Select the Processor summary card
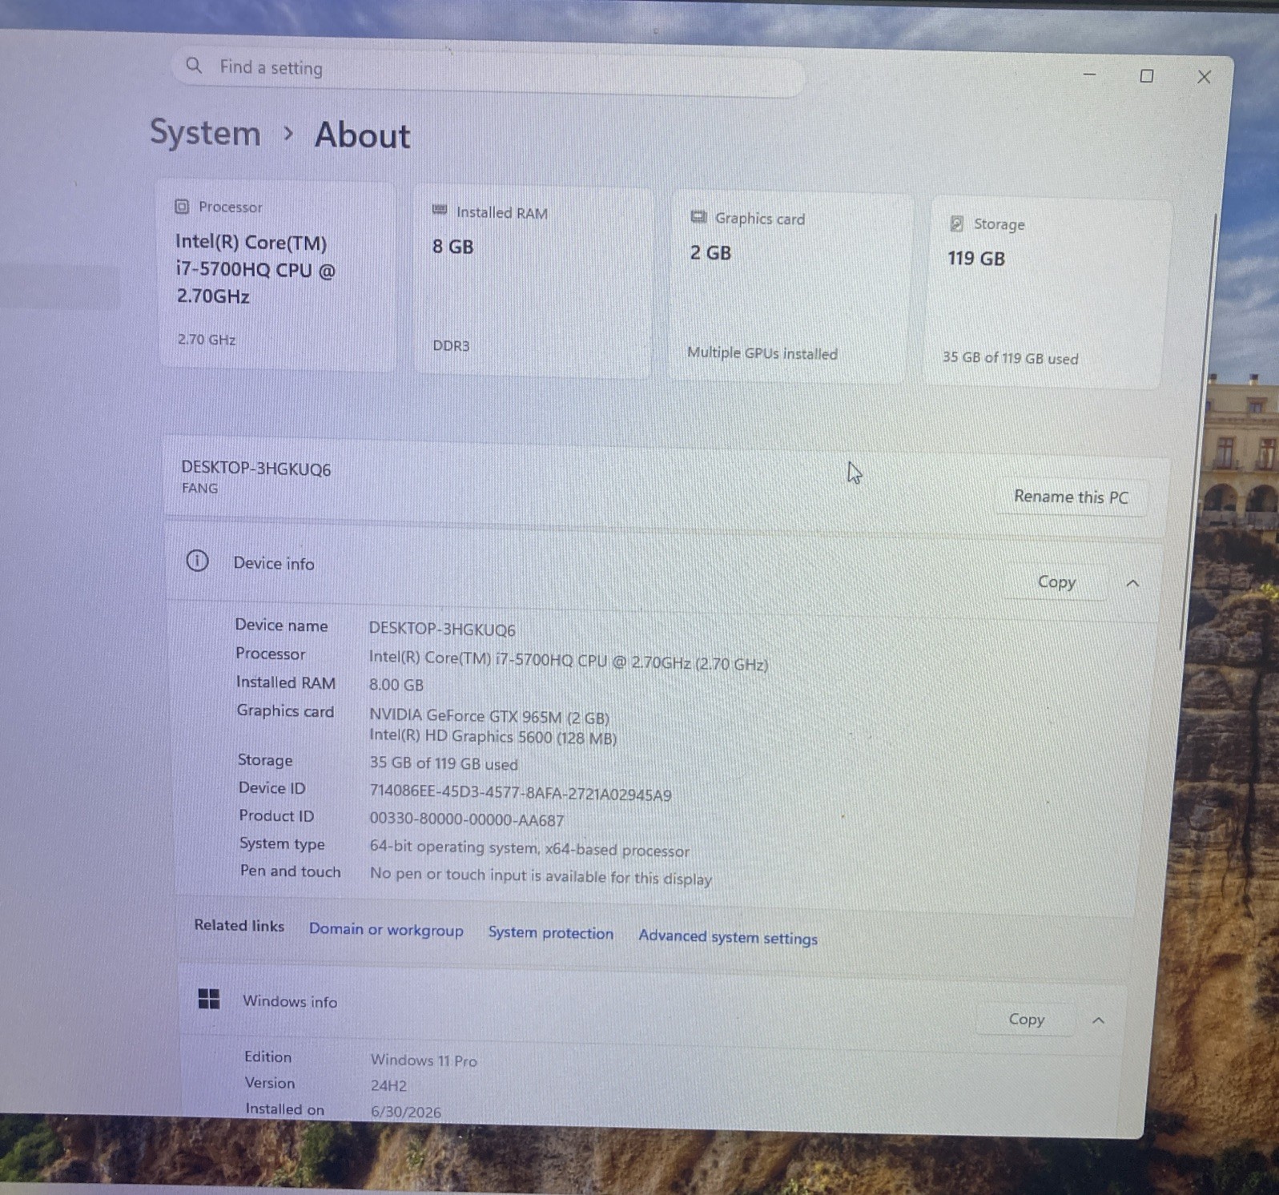This screenshot has height=1195, width=1279. pyautogui.click(x=277, y=274)
